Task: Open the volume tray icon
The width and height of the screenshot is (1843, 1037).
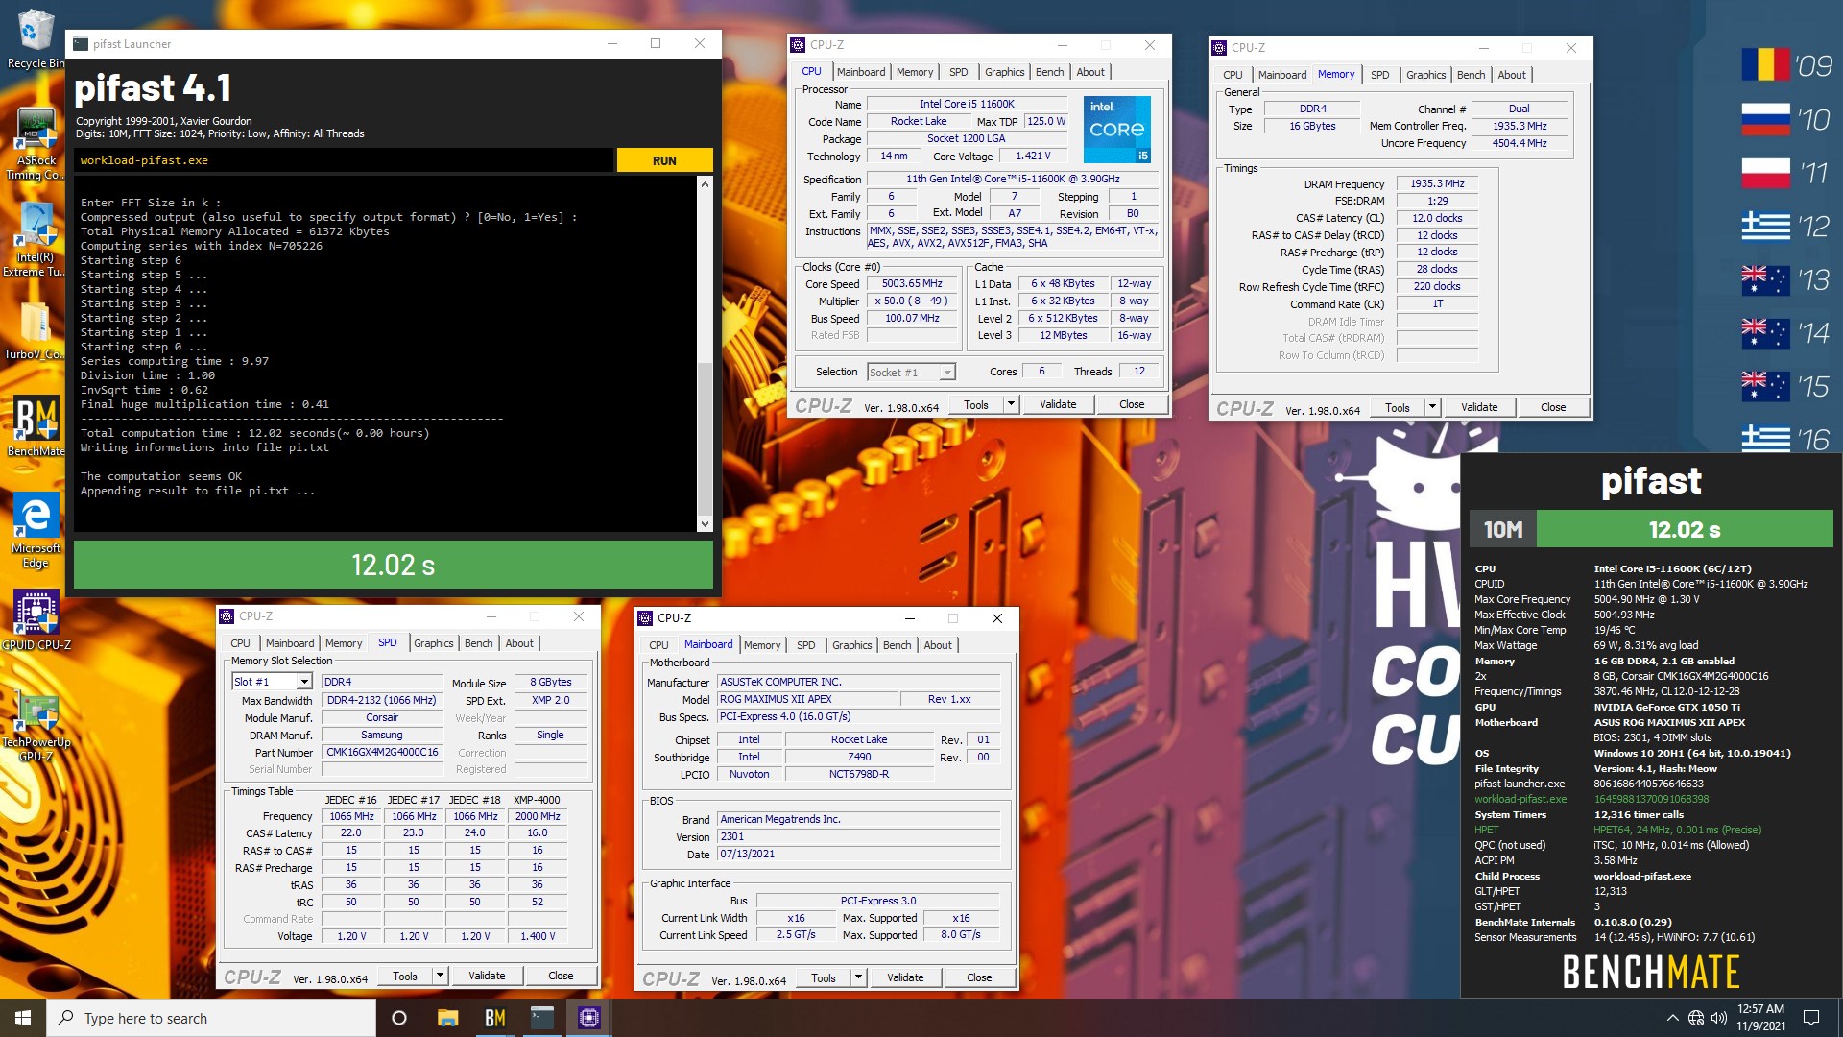Action: tap(1718, 1018)
